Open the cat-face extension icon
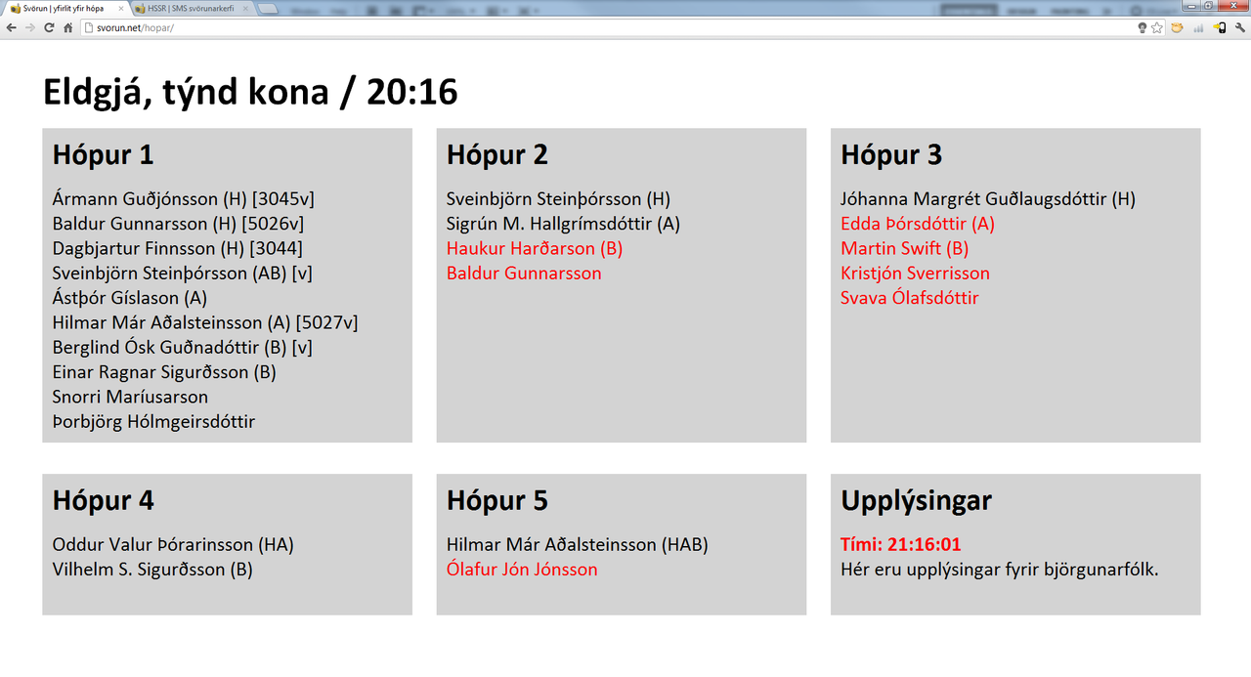This screenshot has width=1251, height=677. [1178, 27]
